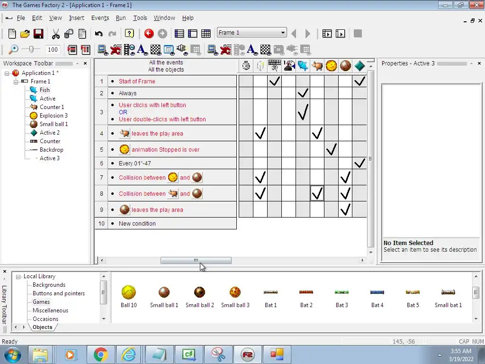
Task: Click the Paste toolbar icon
Action: [x=82, y=34]
